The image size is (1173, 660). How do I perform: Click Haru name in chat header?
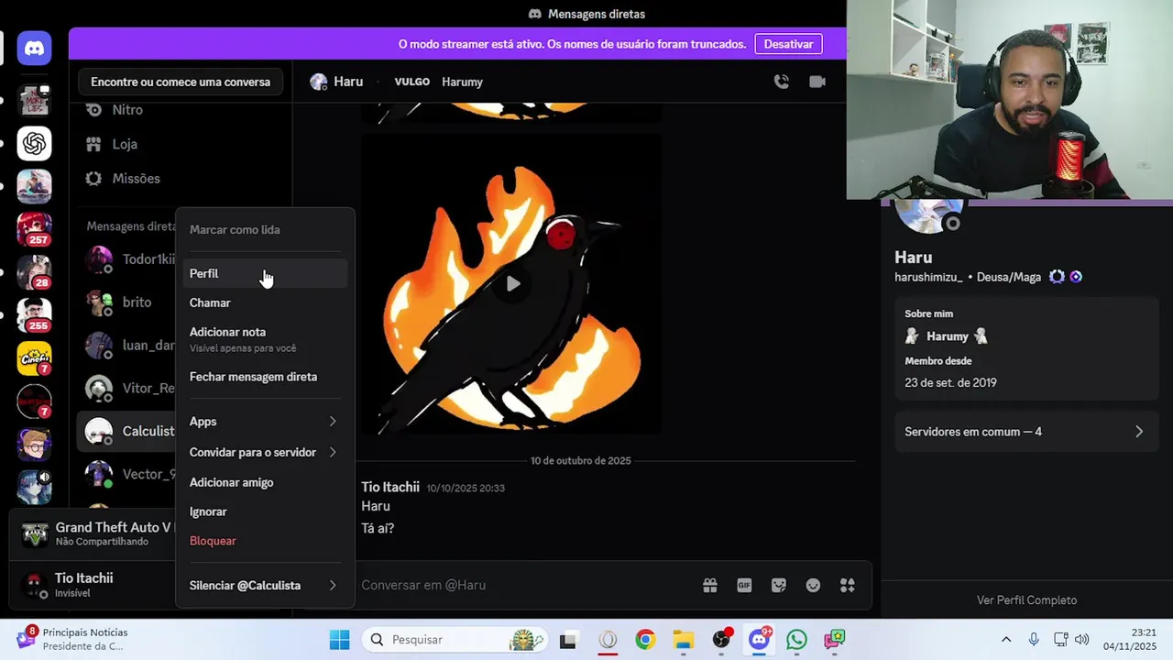[348, 82]
